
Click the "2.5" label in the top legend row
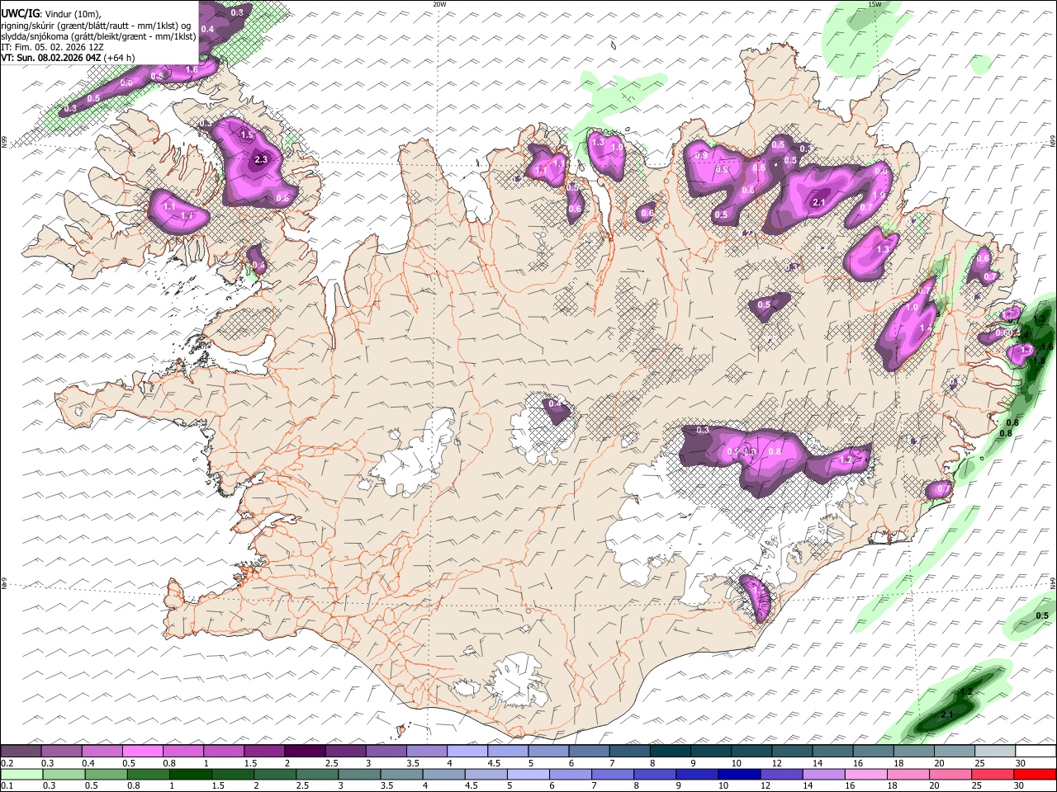coord(331,763)
